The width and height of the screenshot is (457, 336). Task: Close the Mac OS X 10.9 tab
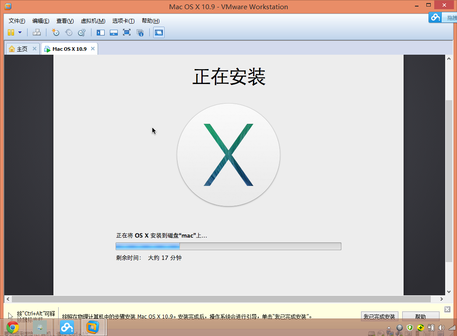pyautogui.click(x=93, y=49)
